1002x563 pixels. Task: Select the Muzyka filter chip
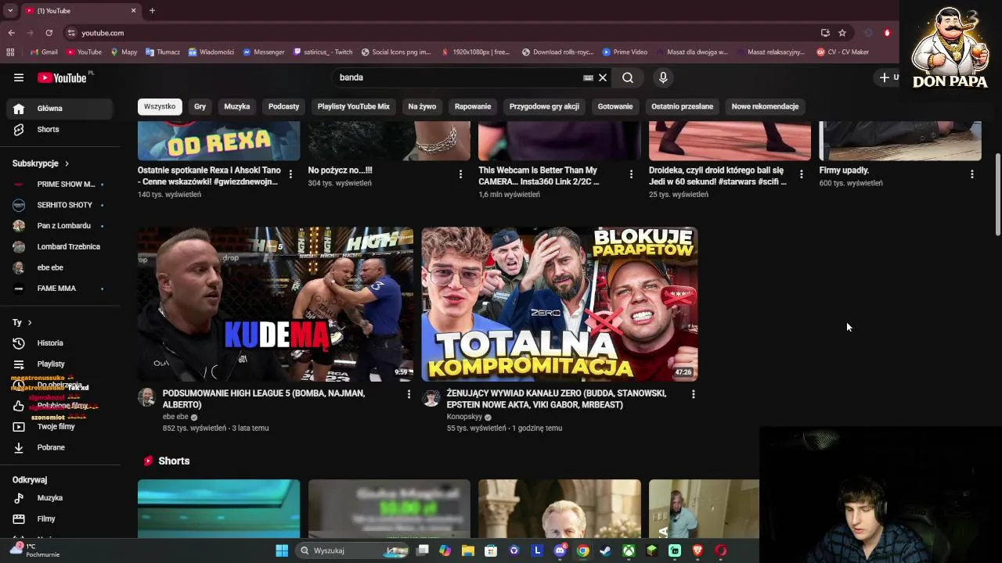click(x=237, y=106)
